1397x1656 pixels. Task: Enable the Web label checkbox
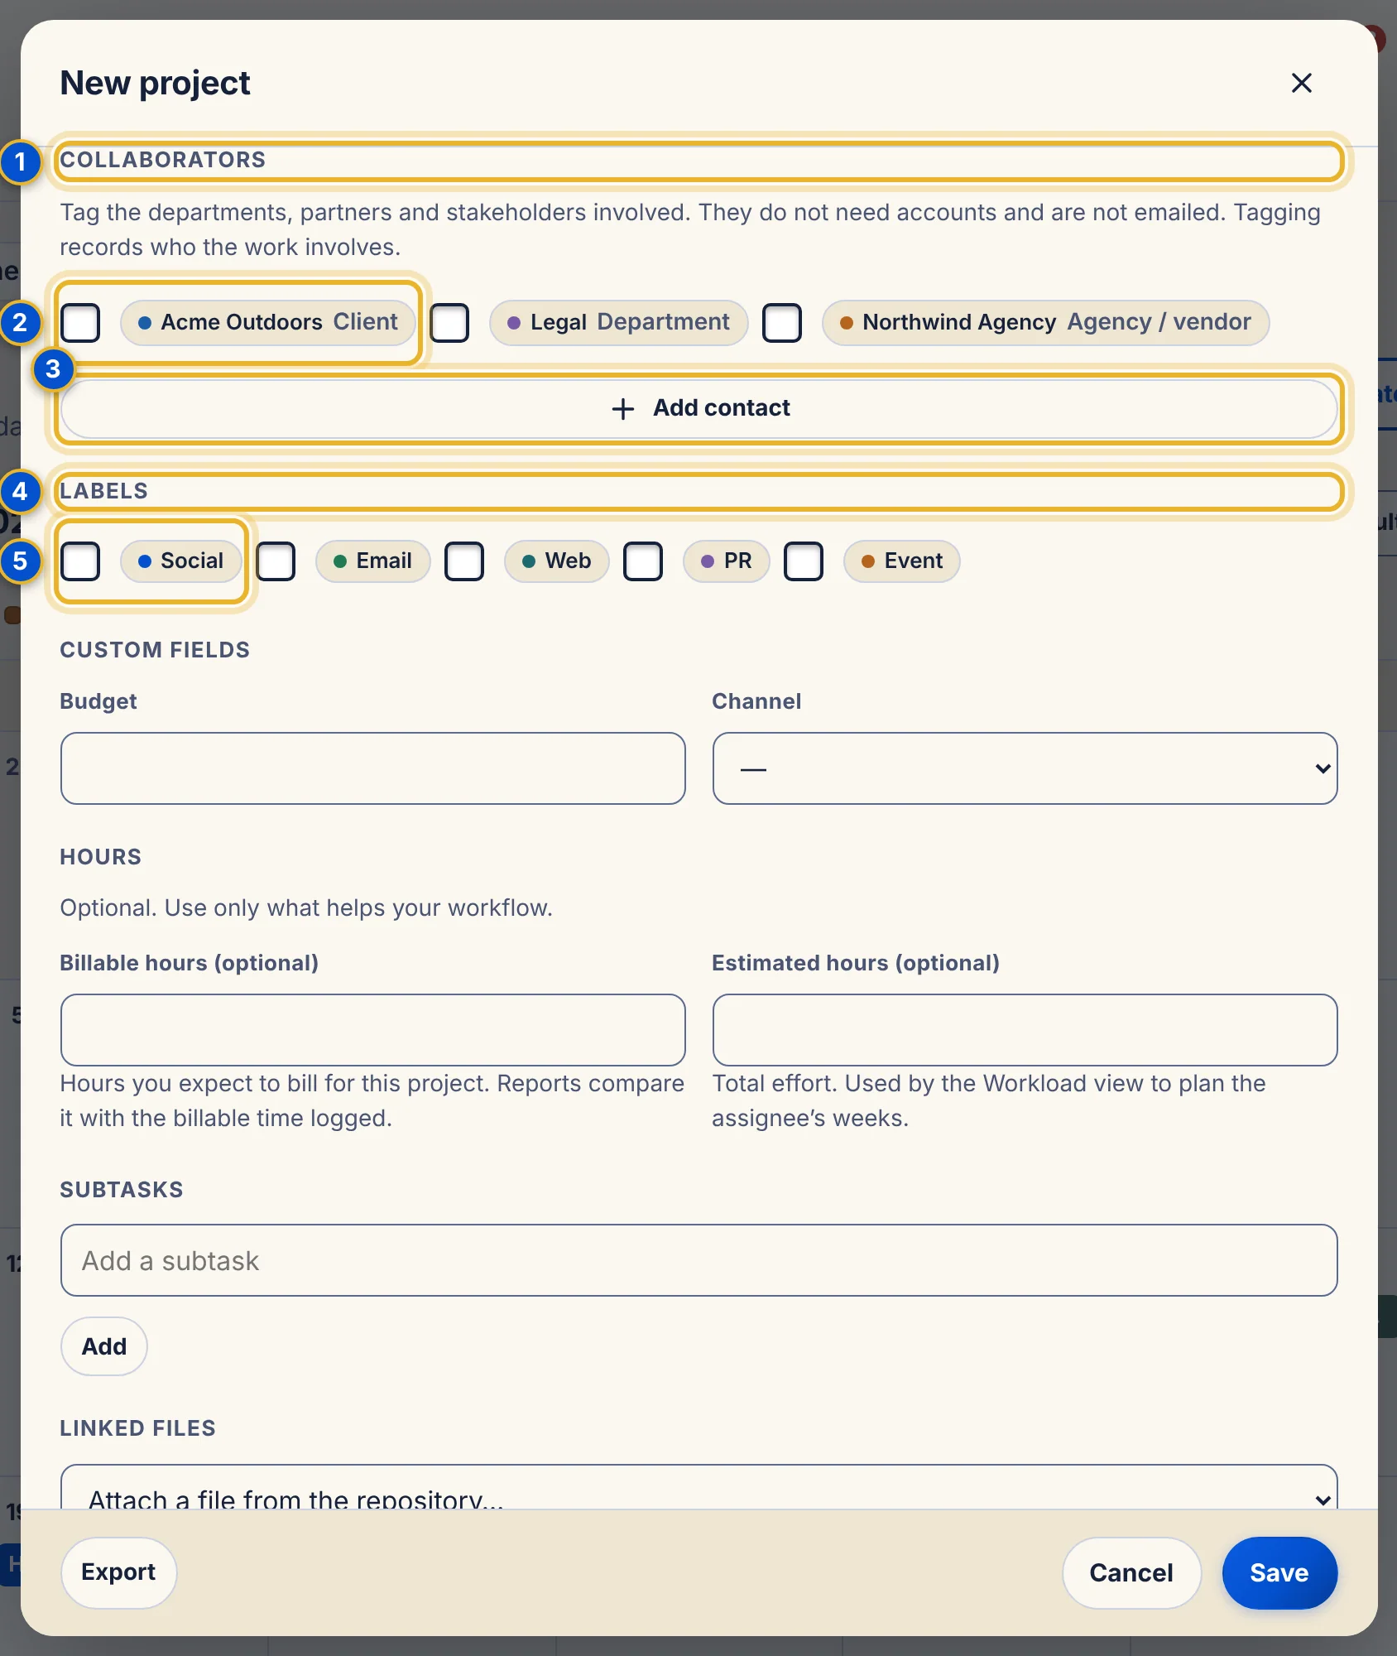coord(464,561)
